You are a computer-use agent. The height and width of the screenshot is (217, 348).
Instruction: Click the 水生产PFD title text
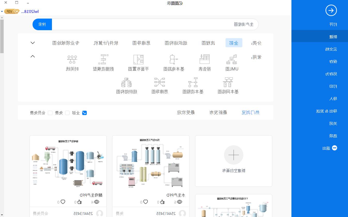pos(176,195)
